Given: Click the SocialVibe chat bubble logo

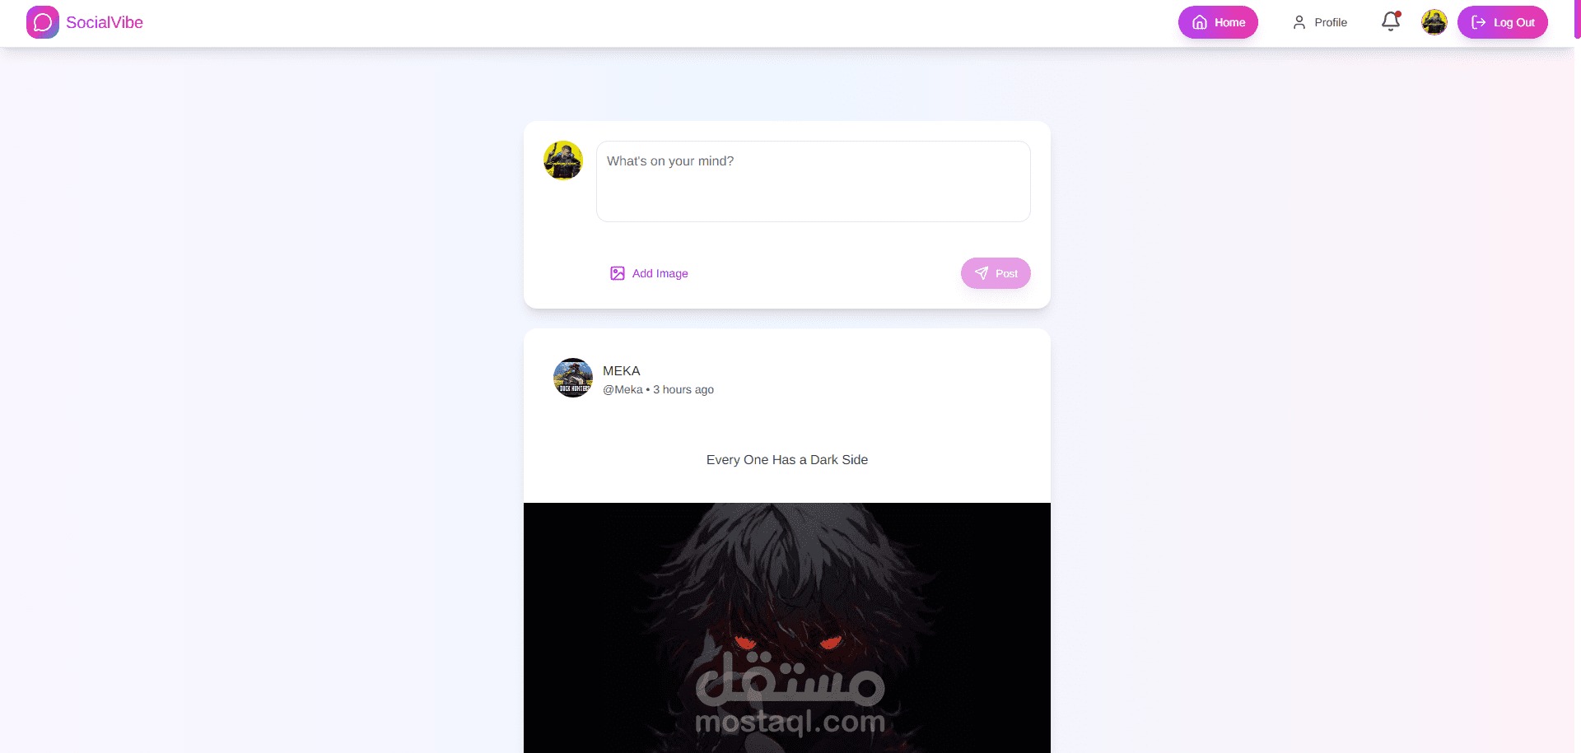Looking at the screenshot, I should pos(43,22).
